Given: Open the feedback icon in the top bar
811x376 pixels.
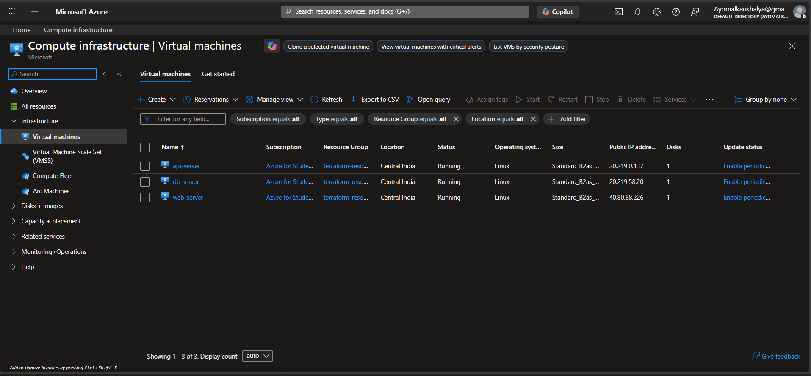Looking at the screenshot, I should point(695,12).
